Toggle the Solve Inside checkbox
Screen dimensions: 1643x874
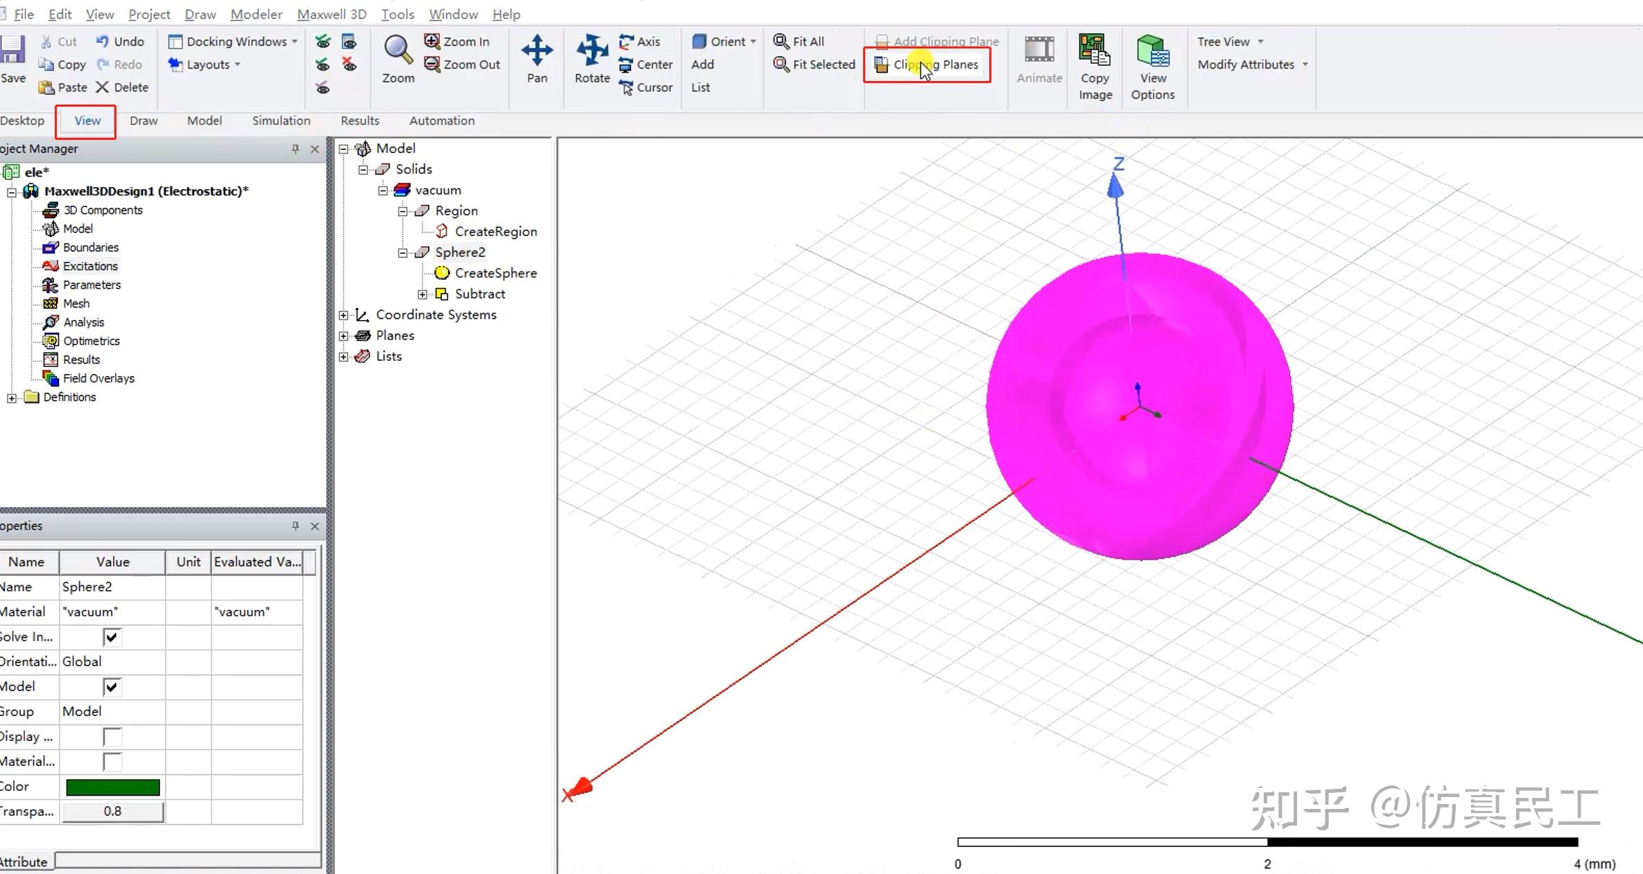point(111,636)
